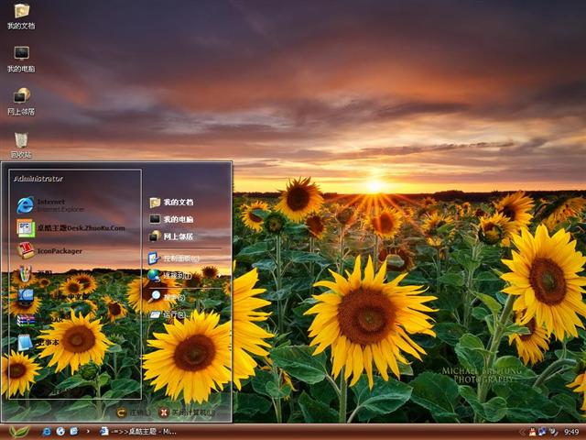Open the 运行 Run dialog from Start menu

[x=168, y=314]
